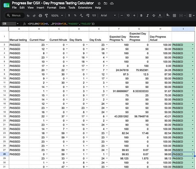Increase decimal places
Screen dimensions: 196x169
click(88, 15)
